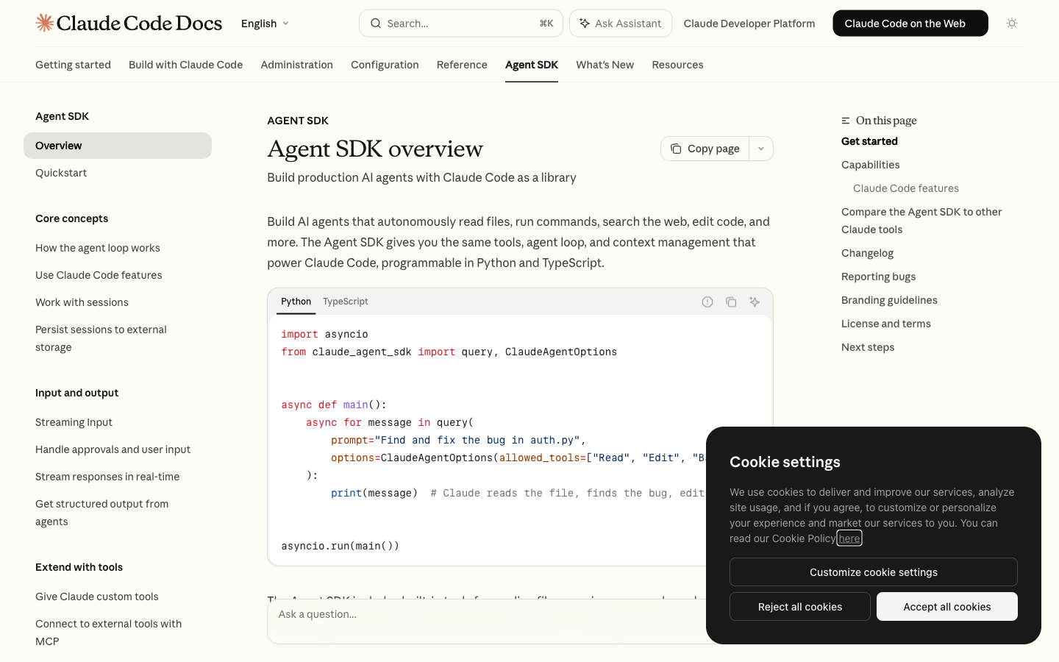Open Streaming Input sidebar link

[74, 422]
